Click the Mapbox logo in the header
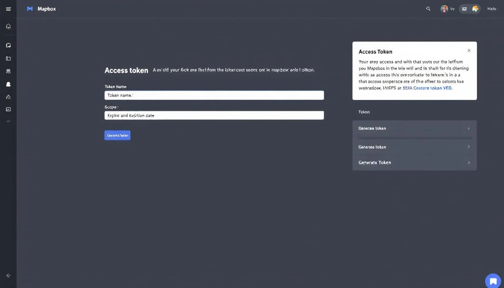 pos(41,8)
